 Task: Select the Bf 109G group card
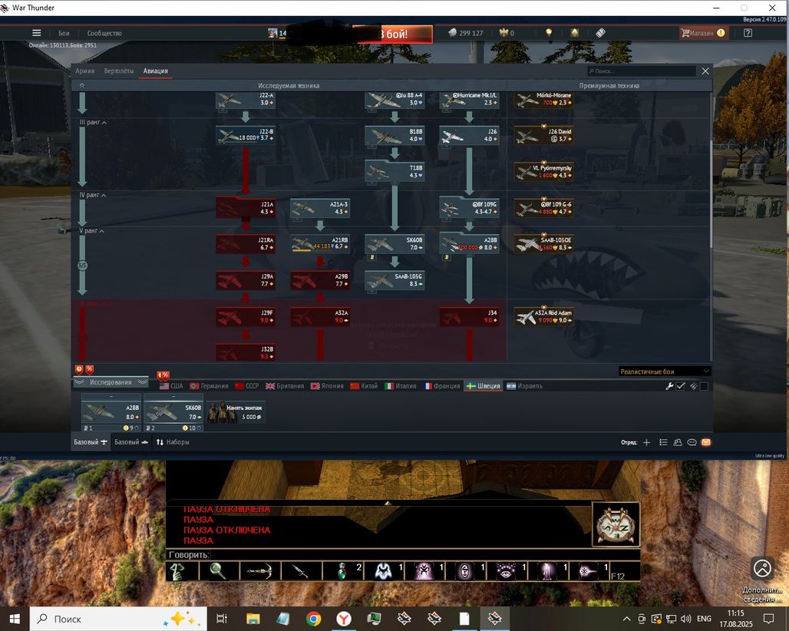pyautogui.click(x=469, y=208)
